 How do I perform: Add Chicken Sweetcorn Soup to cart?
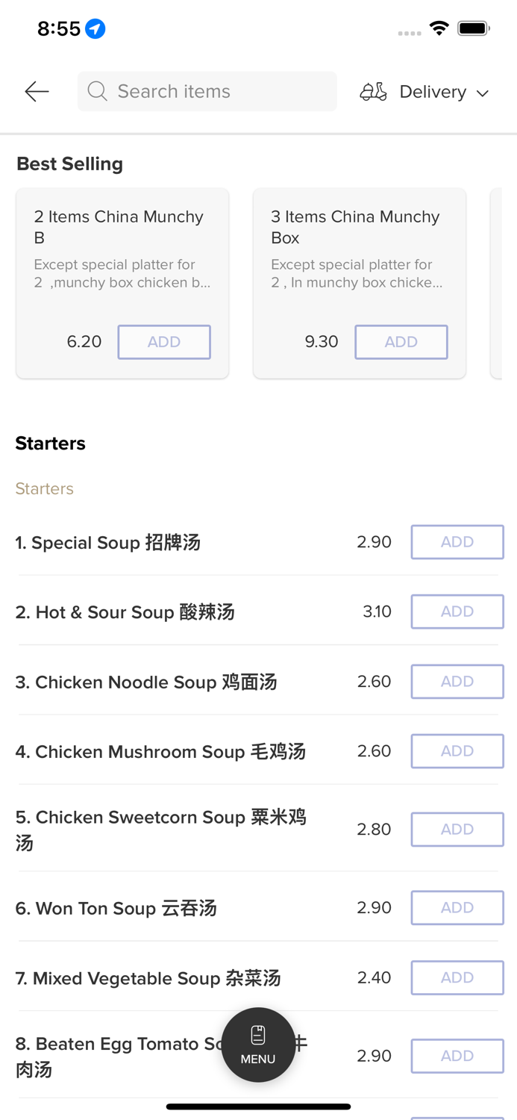(457, 829)
